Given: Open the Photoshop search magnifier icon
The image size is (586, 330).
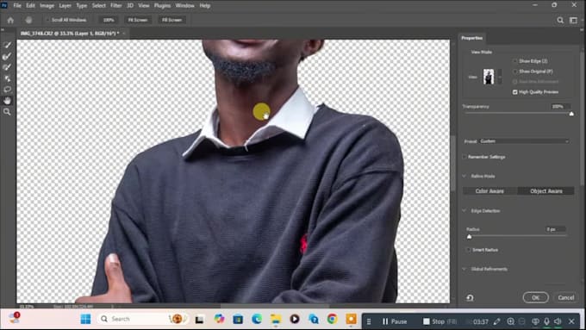Looking at the screenshot, I should point(560,20).
